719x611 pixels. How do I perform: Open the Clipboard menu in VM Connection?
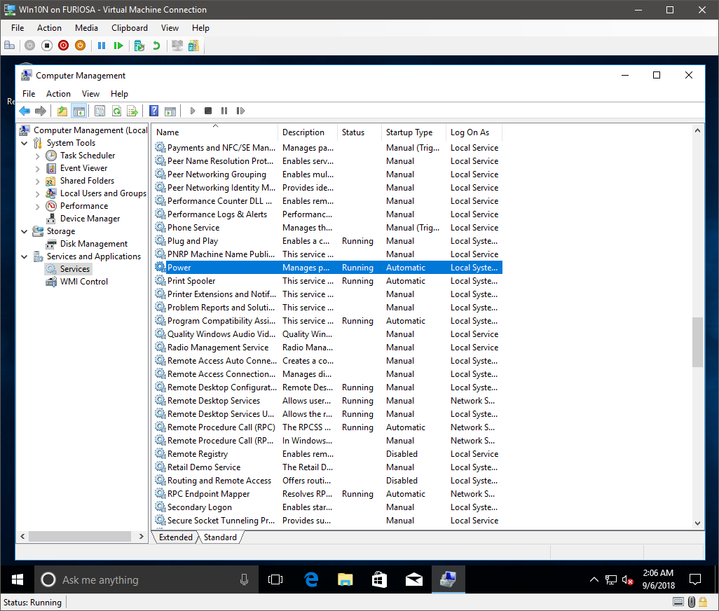point(130,28)
